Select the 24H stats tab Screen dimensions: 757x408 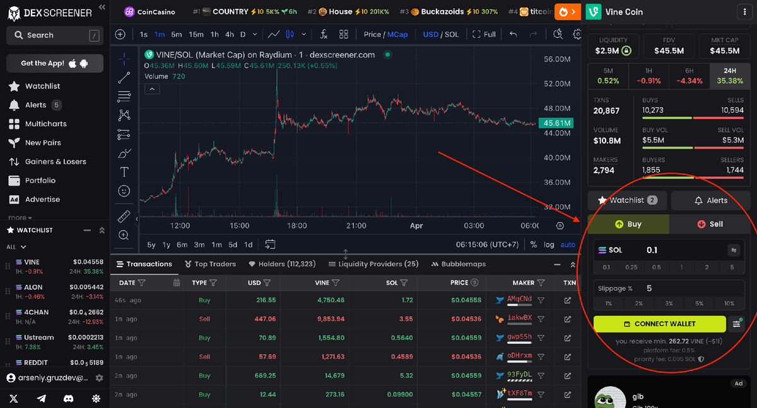[731, 76]
